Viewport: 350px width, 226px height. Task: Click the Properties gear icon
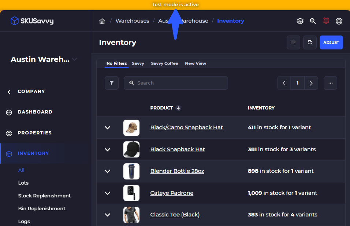coord(9,133)
